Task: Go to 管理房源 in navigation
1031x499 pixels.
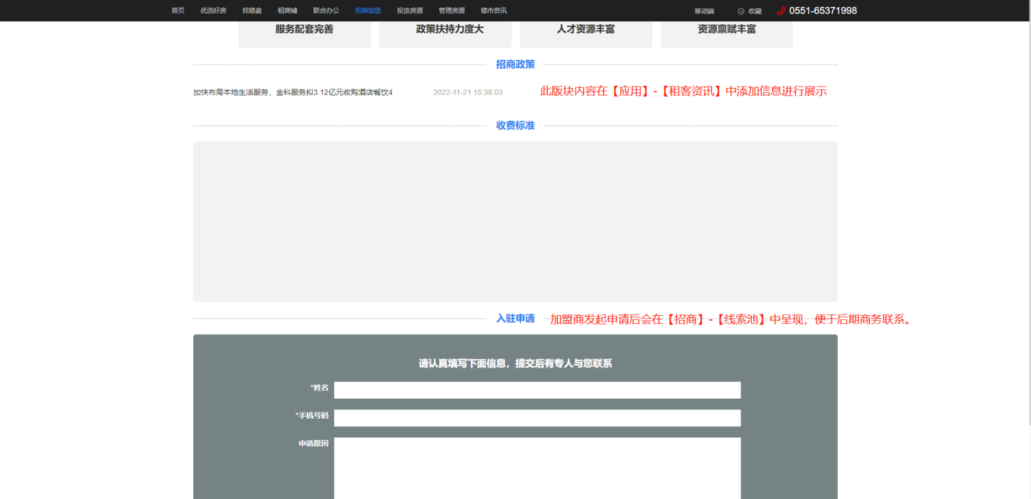Action: (452, 11)
